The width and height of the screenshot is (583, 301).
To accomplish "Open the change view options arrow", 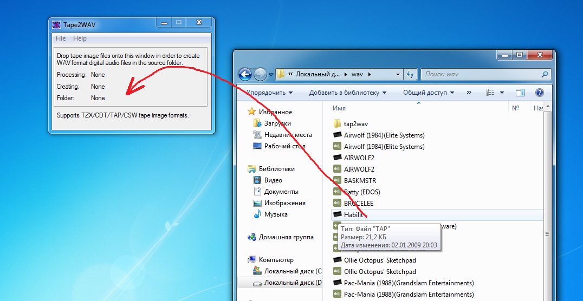I will (x=502, y=93).
